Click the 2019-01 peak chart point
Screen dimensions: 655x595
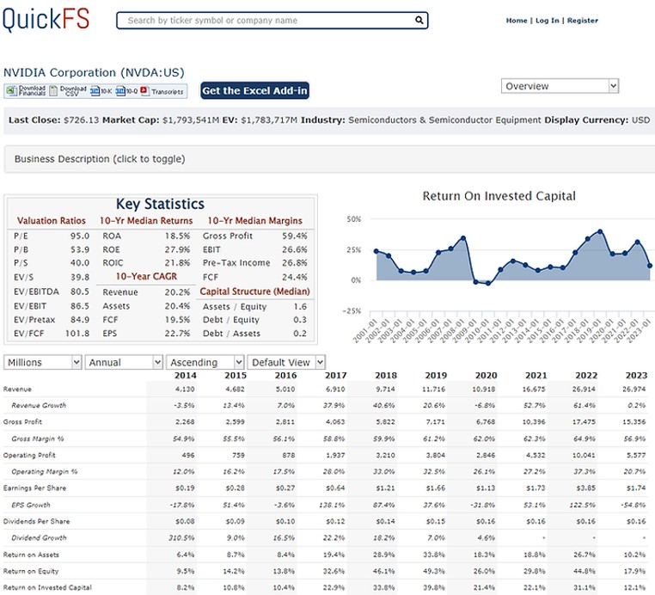point(600,231)
